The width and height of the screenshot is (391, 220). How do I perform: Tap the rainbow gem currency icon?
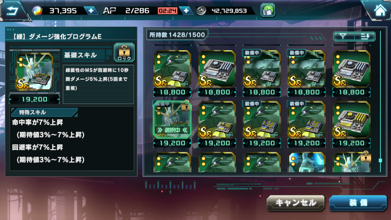coord(37,11)
